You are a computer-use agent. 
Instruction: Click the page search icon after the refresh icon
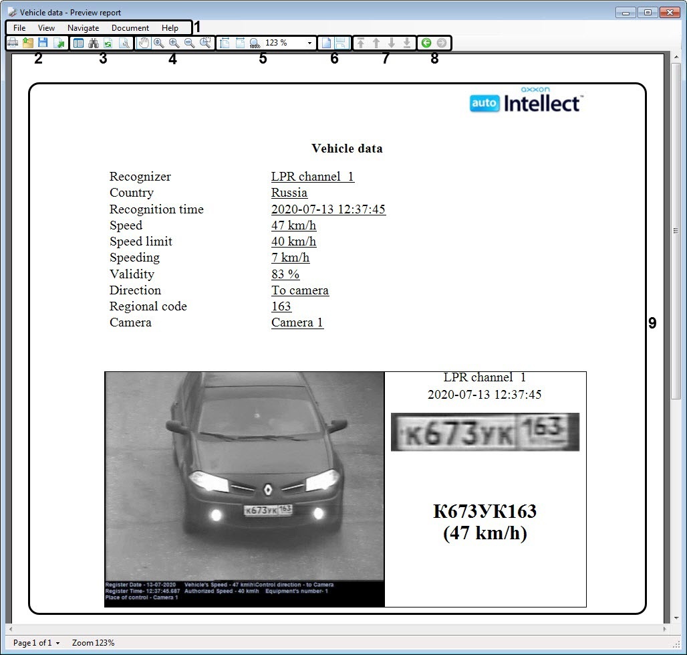pos(124,43)
